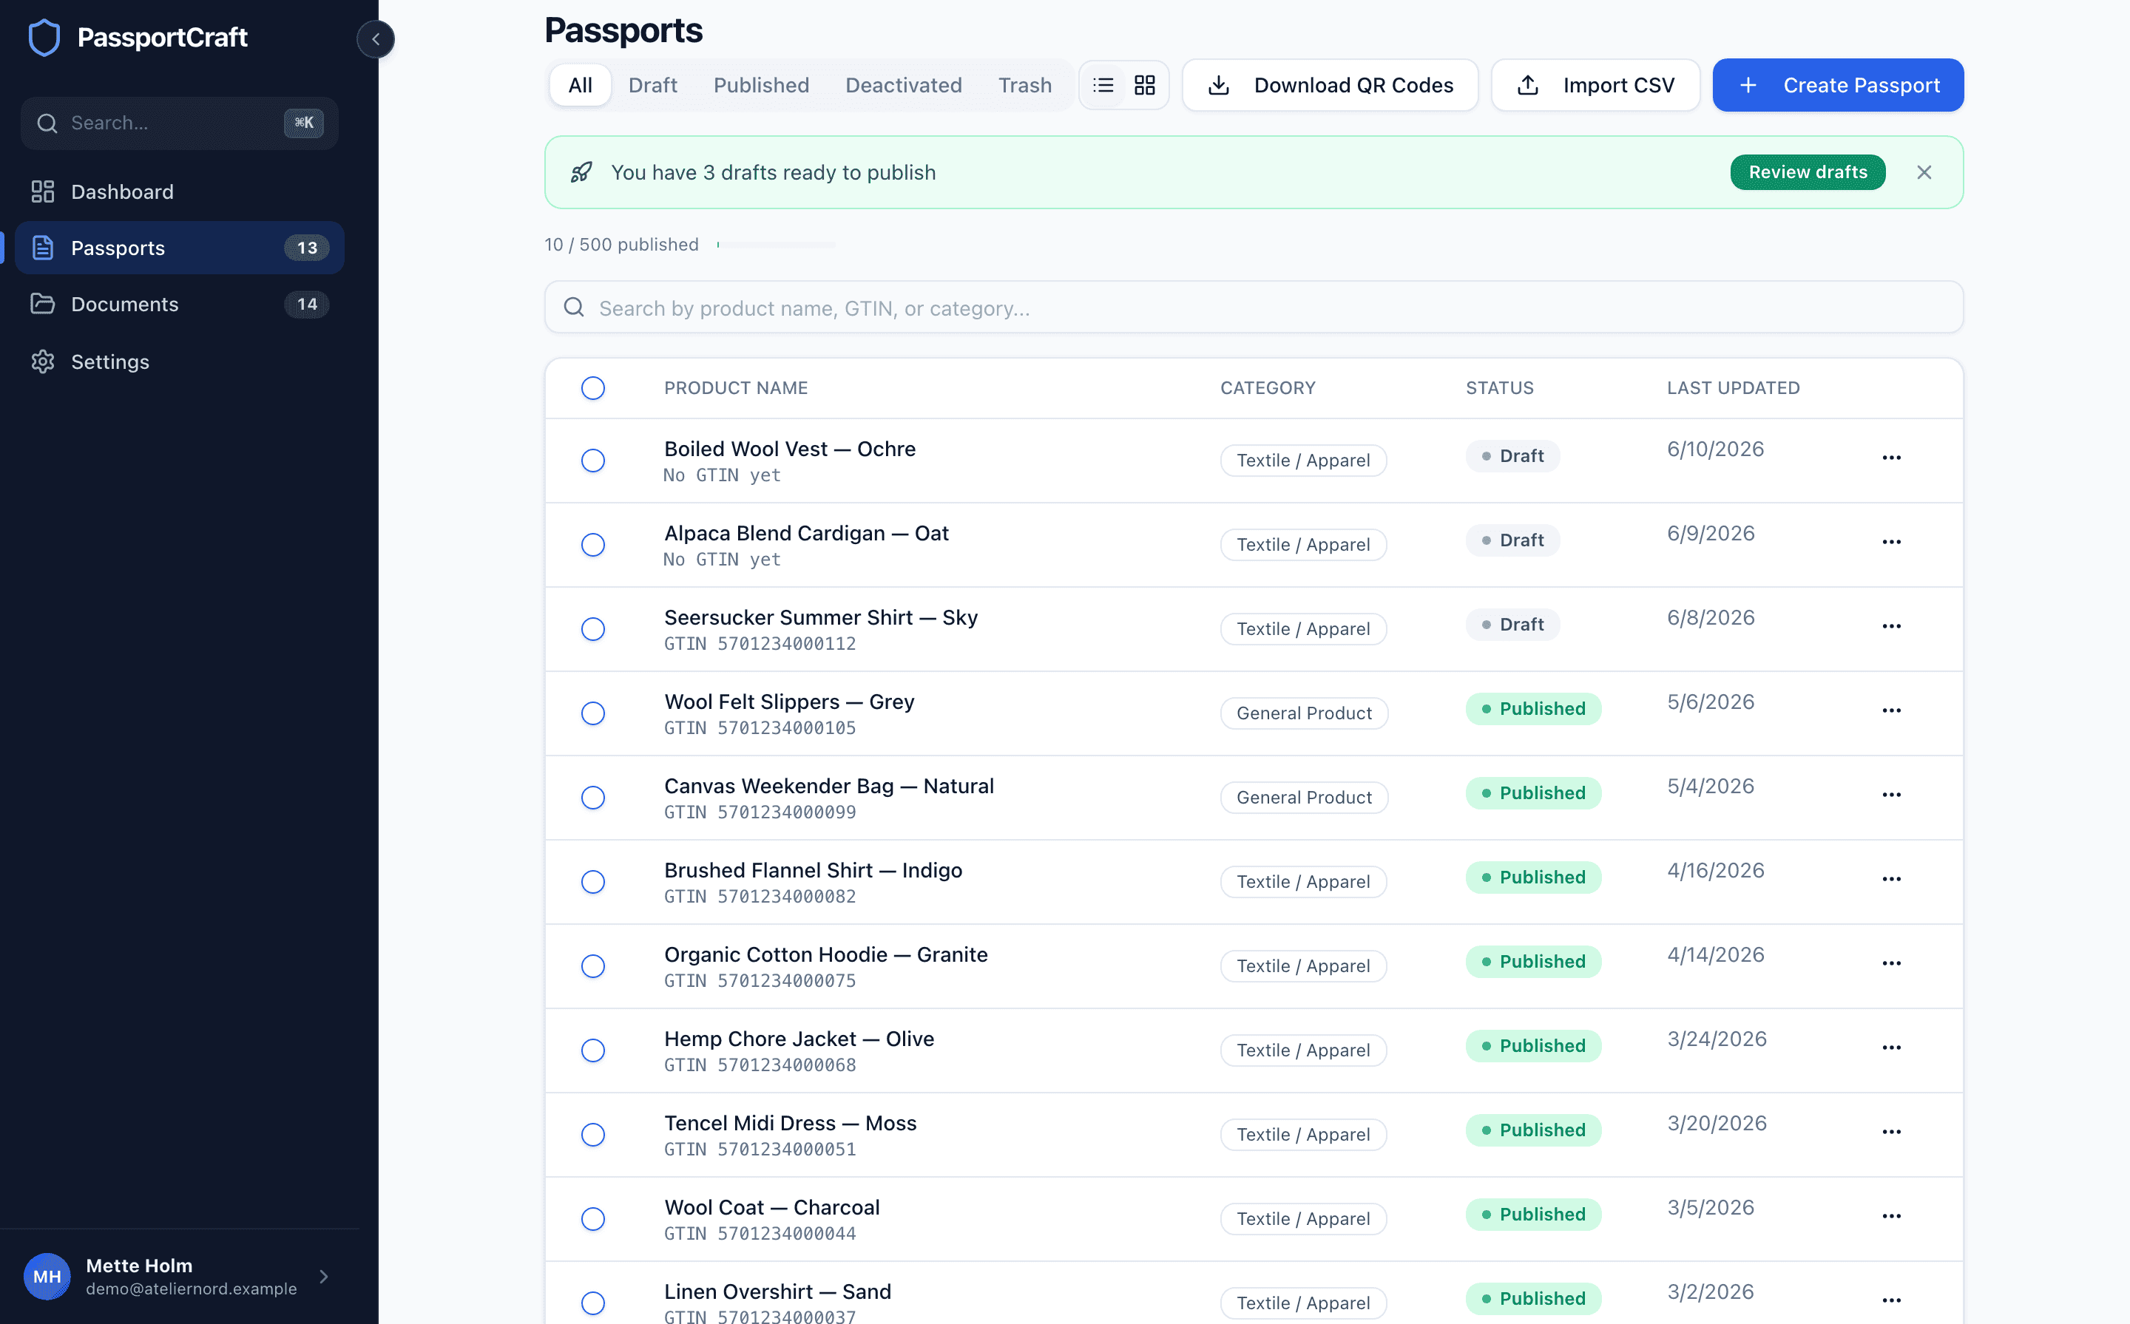Image resolution: width=2130 pixels, height=1324 pixels.
Task: Select the Seersucker Summer Shirt row checkbox
Action: pyautogui.click(x=593, y=628)
